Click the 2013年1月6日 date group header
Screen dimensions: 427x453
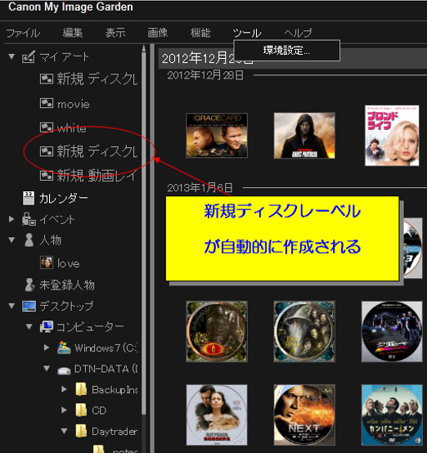[x=200, y=188]
